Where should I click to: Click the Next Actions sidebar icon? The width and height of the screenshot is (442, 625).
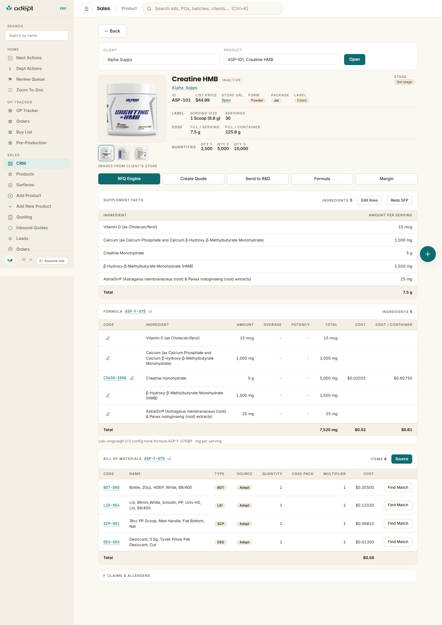pyautogui.click(x=10, y=58)
